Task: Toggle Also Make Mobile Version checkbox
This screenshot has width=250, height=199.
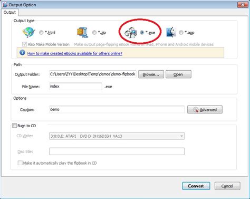Action: tap(24, 44)
